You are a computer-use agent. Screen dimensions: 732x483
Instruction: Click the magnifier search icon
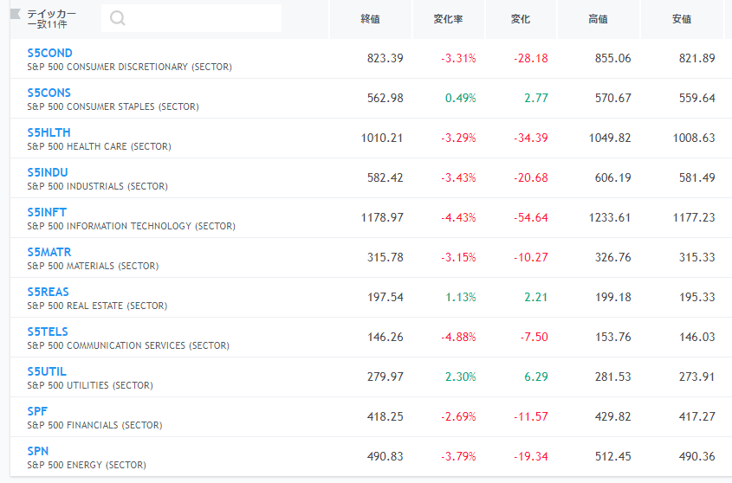(117, 18)
